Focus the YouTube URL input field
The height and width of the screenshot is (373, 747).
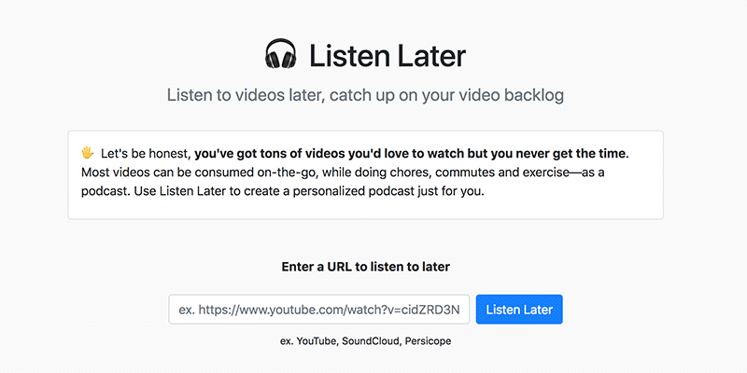point(318,310)
